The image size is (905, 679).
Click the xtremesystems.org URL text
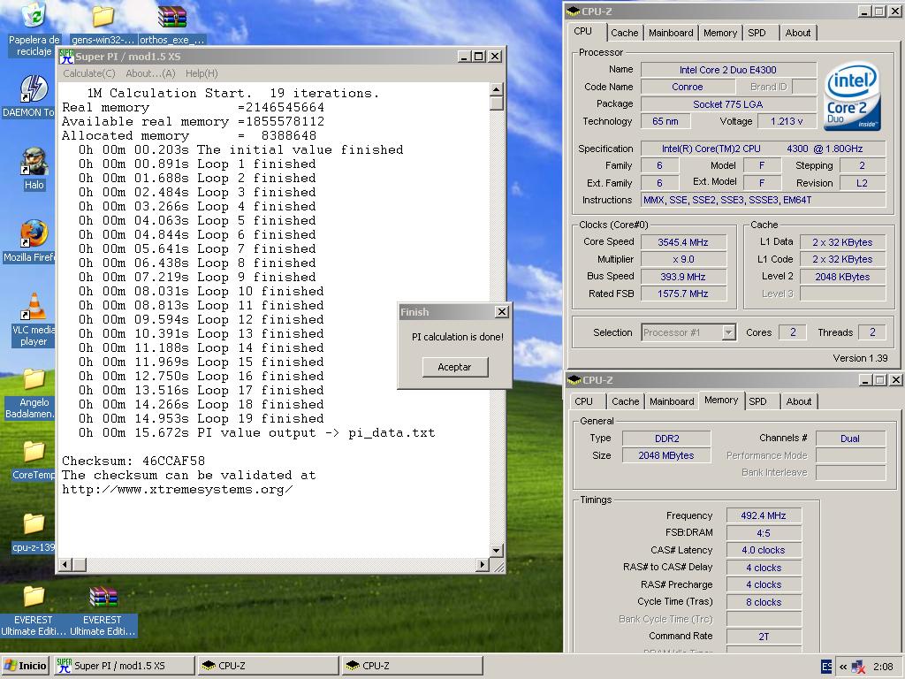pyautogui.click(x=177, y=490)
